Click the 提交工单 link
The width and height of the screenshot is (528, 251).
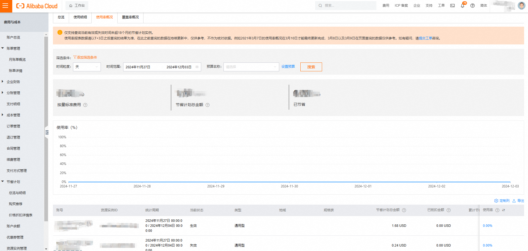point(425,38)
